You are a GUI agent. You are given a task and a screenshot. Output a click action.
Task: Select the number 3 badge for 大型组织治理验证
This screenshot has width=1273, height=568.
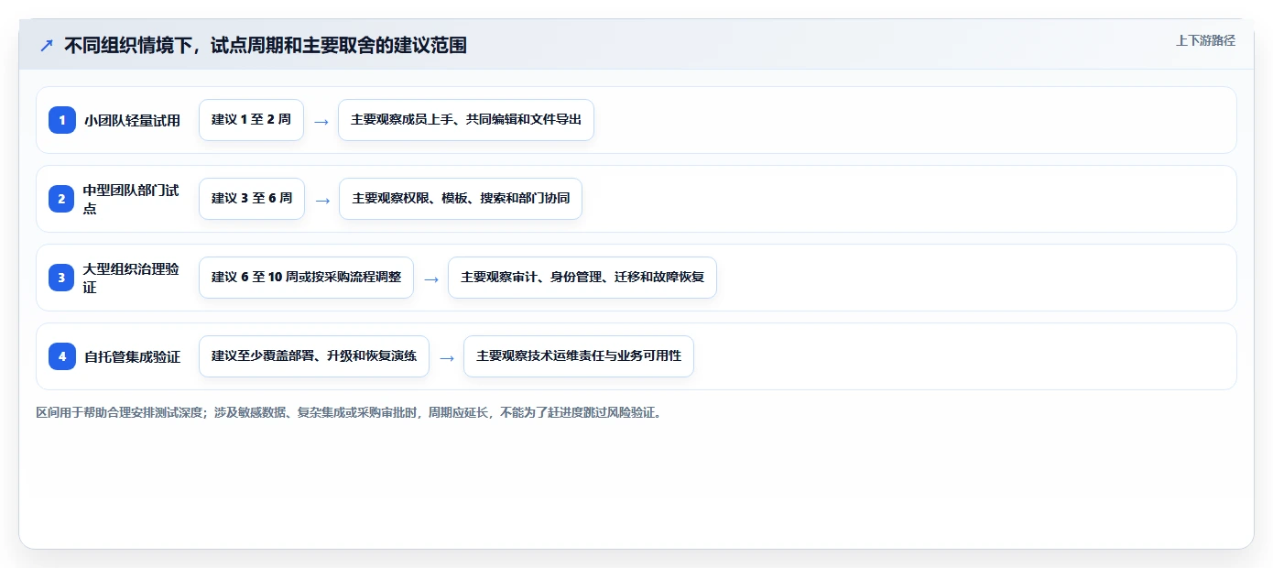click(x=62, y=278)
